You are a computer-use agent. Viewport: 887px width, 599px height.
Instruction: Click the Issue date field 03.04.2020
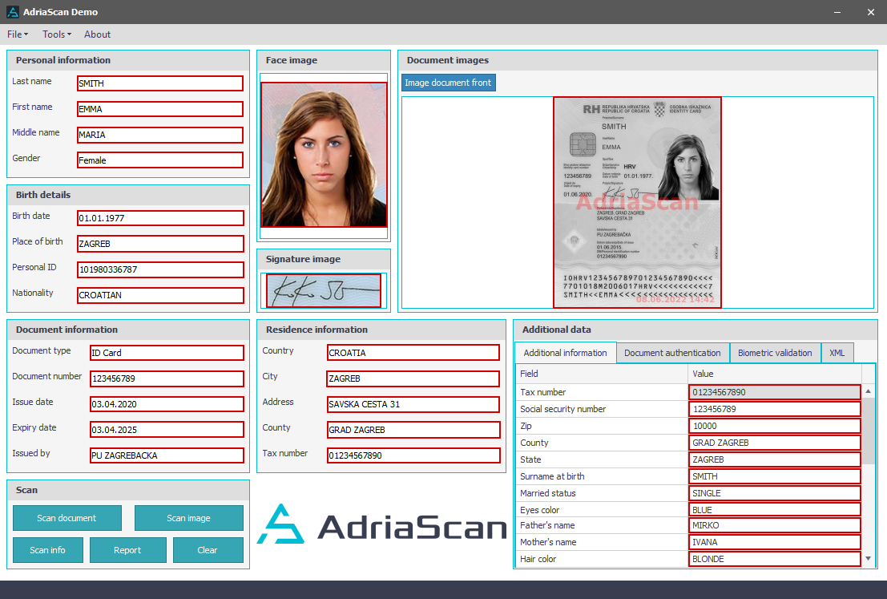tap(167, 404)
